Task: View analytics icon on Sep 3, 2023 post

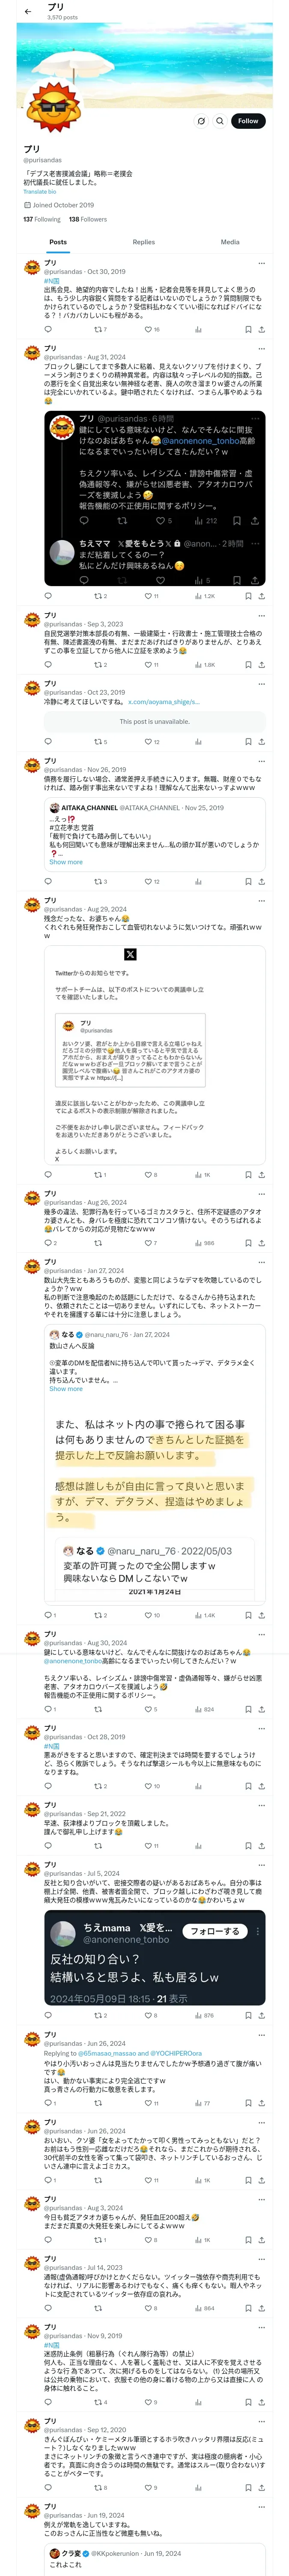Action: point(198,664)
